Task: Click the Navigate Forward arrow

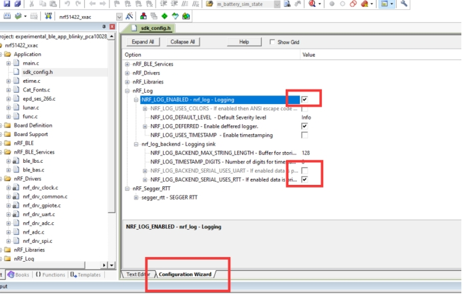Action: pyautogui.click(x=103, y=3)
